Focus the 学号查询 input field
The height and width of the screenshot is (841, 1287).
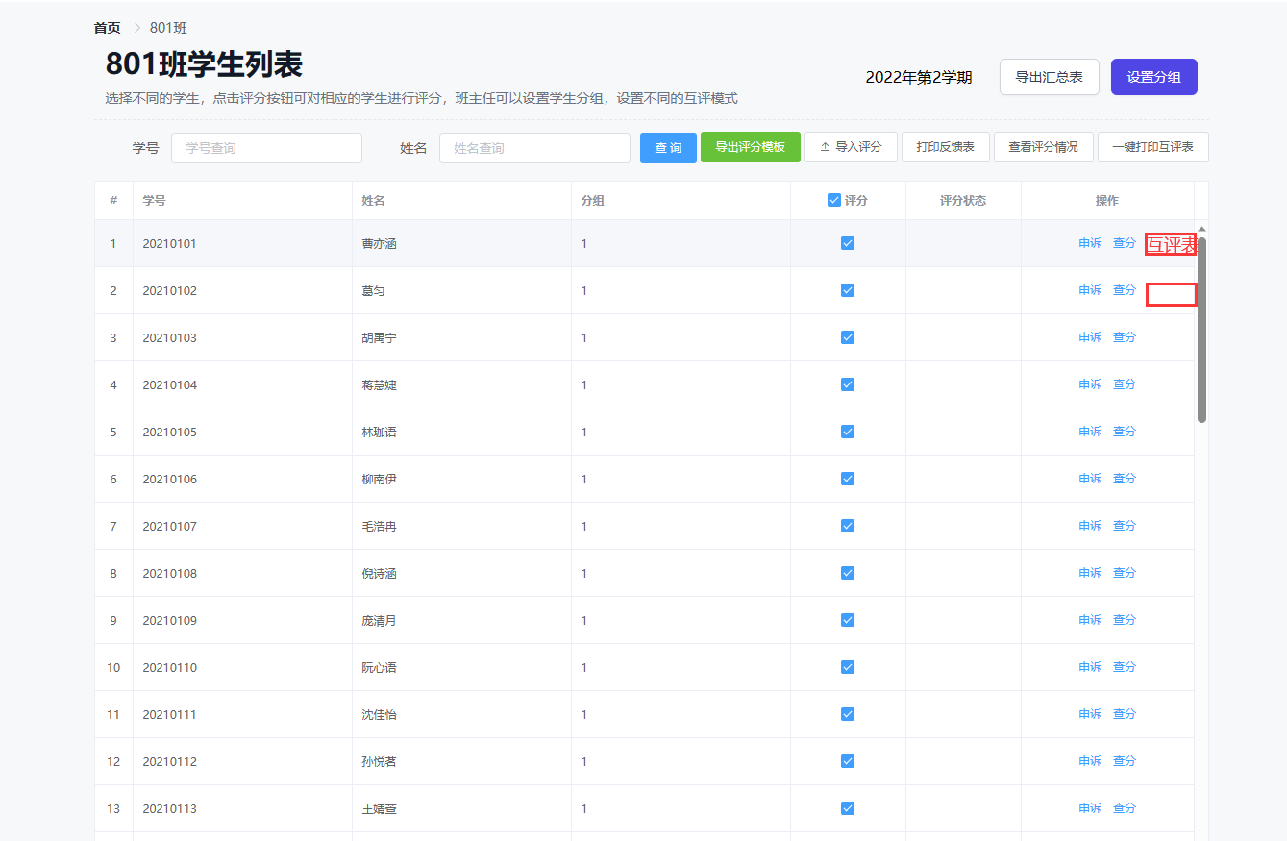tap(266, 148)
